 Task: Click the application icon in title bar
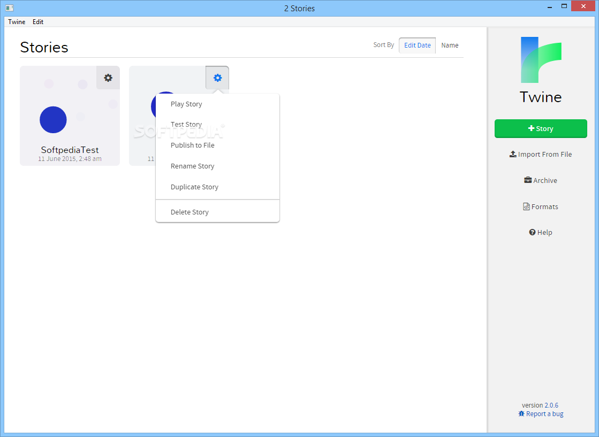point(10,8)
